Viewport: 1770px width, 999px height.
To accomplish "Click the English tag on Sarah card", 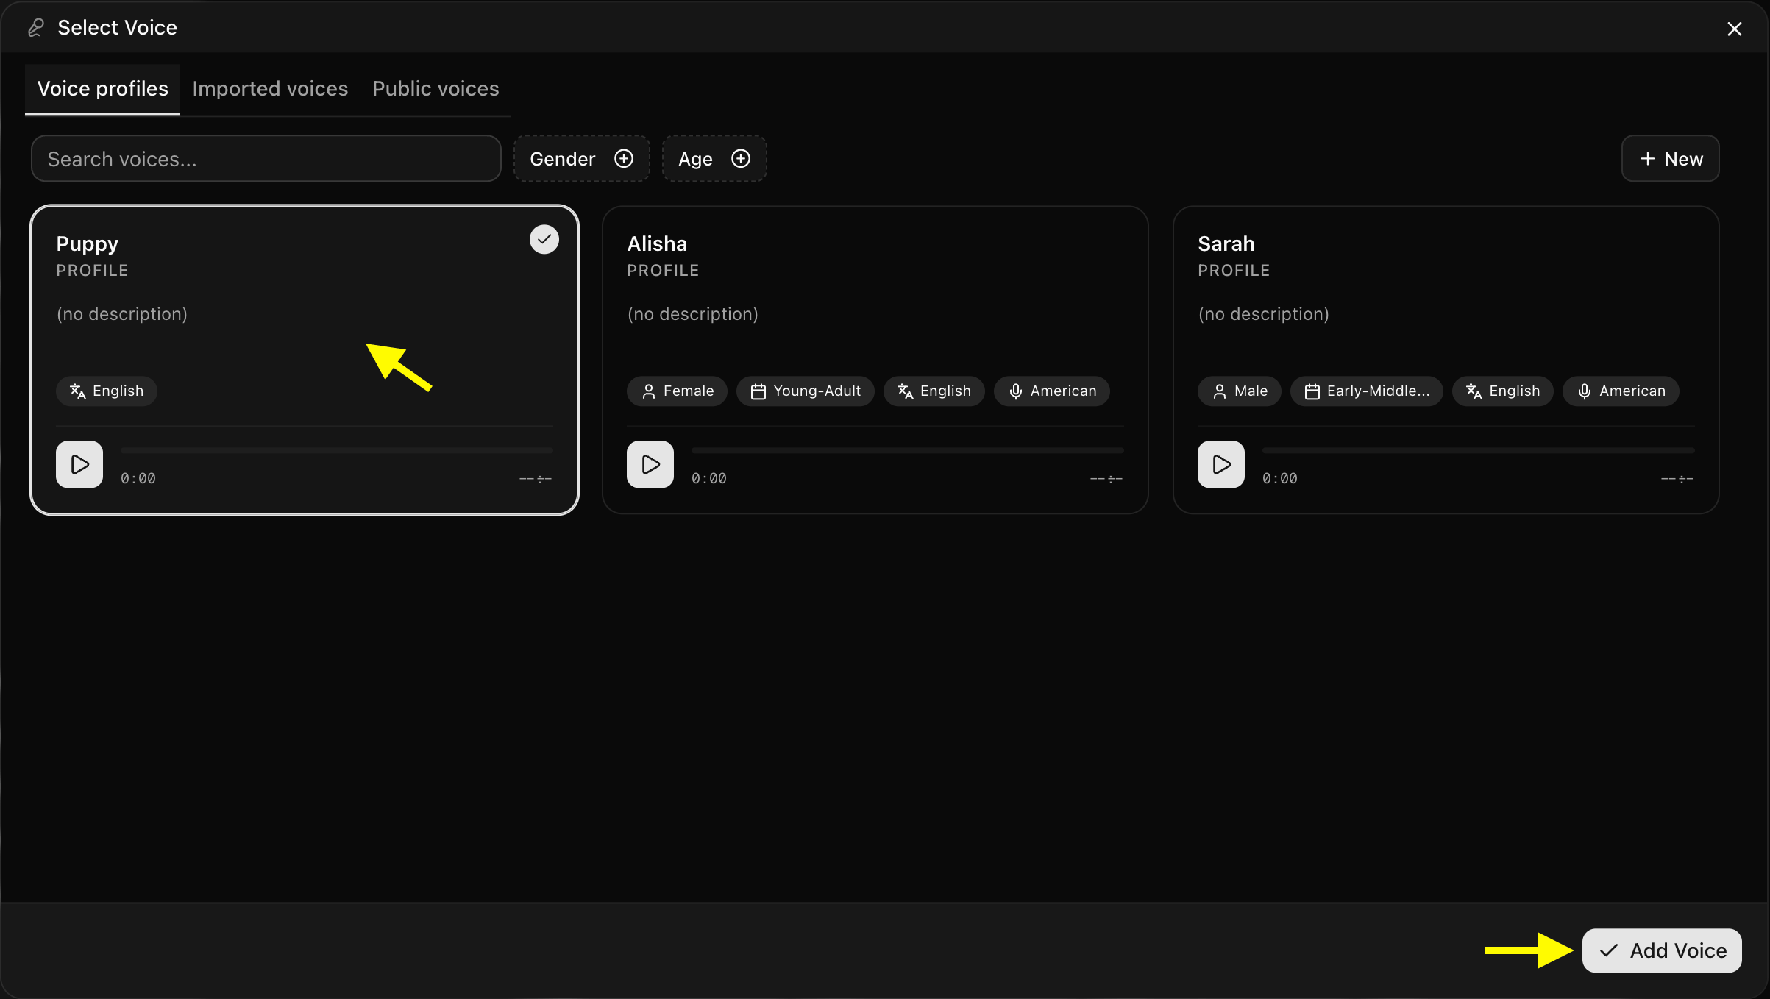I will pyautogui.click(x=1503, y=391).
